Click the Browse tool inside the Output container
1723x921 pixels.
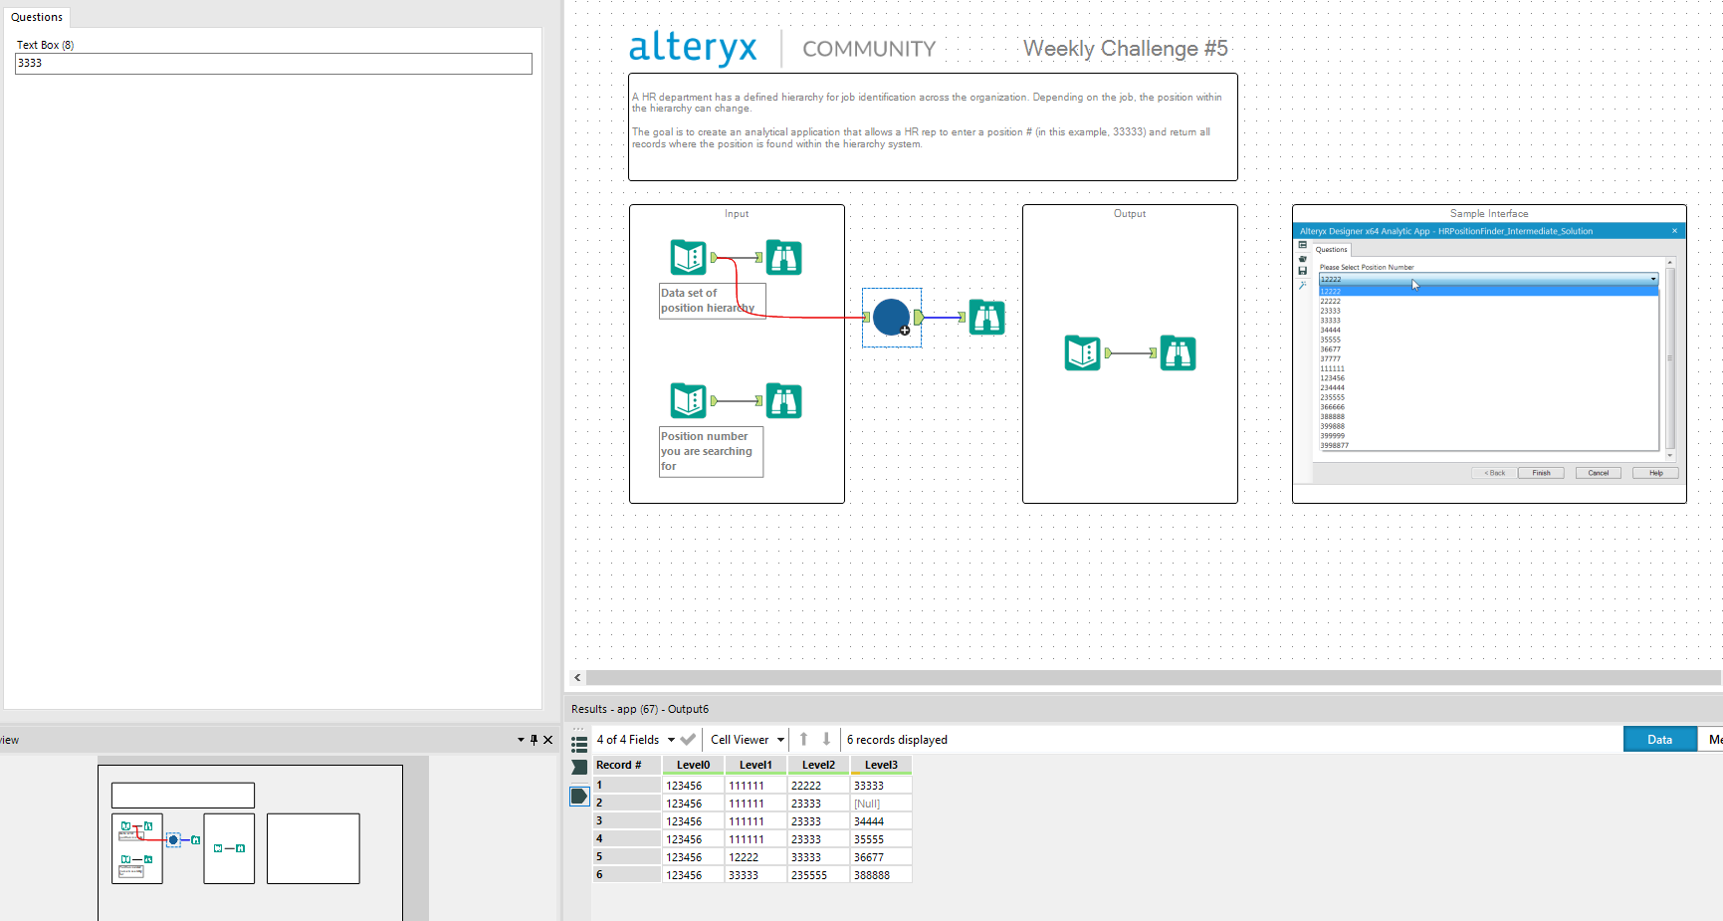pos(1178,352)
